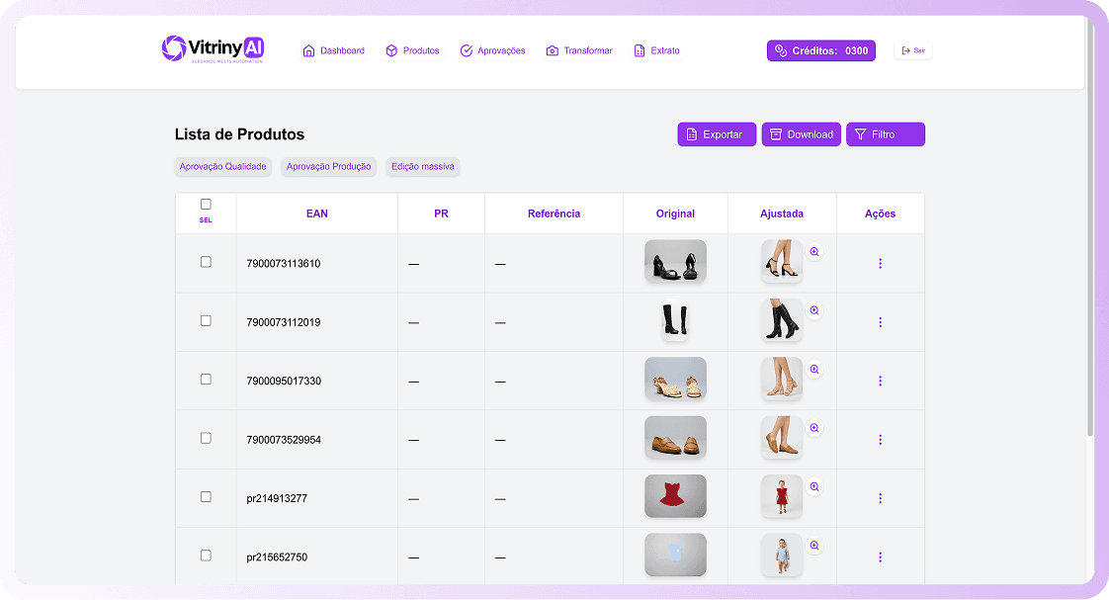Open adjusted image for 7900073112019
Image resolution: width=1109 pixels, height=600 pixels.
coord(782,320)
